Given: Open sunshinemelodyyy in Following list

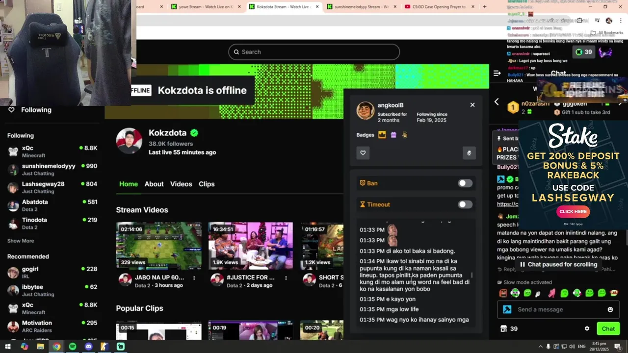Looking at the screenshot, I should [x=52, y=169].
